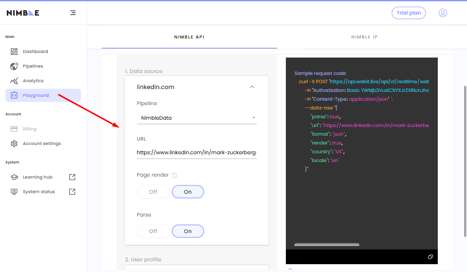This screenshot has height=272, width=467.
Task: Turn Page render On
Action: (x=188, y=192)
